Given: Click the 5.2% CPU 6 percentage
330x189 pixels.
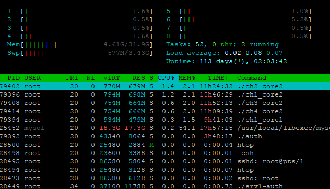Looking at the screenshot, I should pyautogui.click(x=300, y=19).
